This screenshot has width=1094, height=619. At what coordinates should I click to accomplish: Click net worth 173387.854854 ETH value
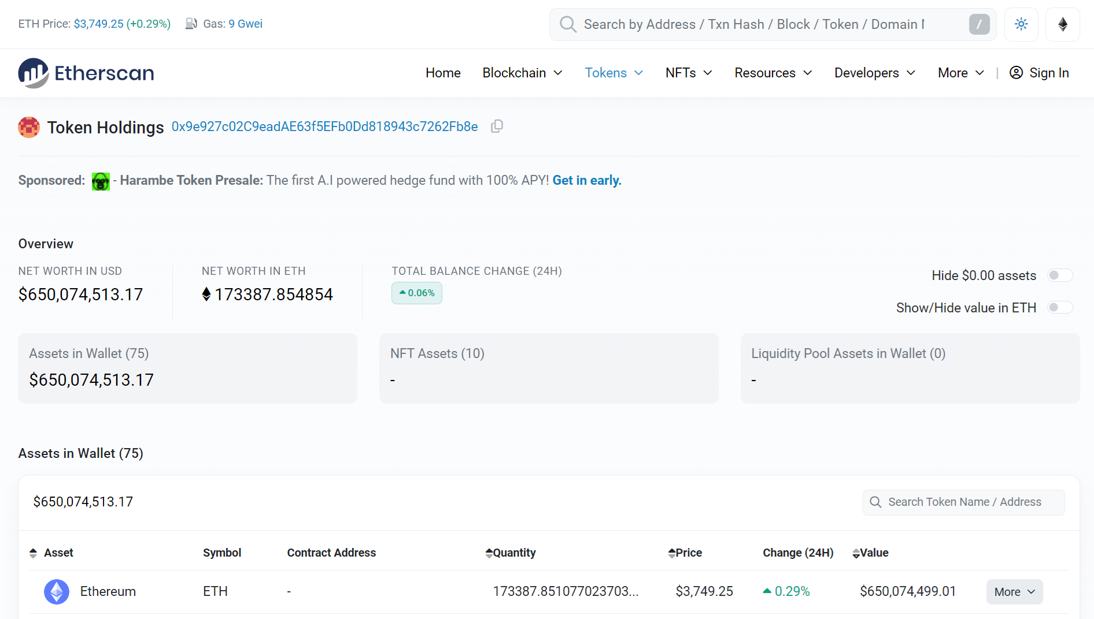pyautogui.click(x=273, y=294)
